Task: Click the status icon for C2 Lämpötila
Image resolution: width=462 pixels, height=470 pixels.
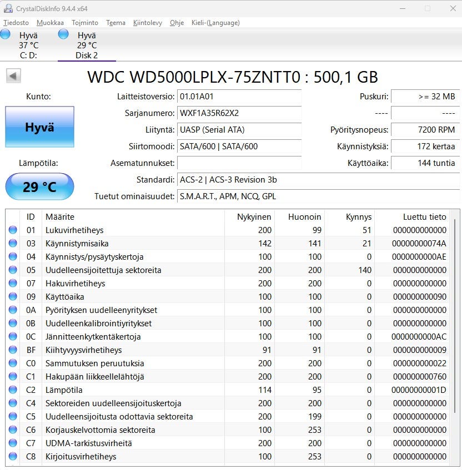Action: [x=13, y=390]
